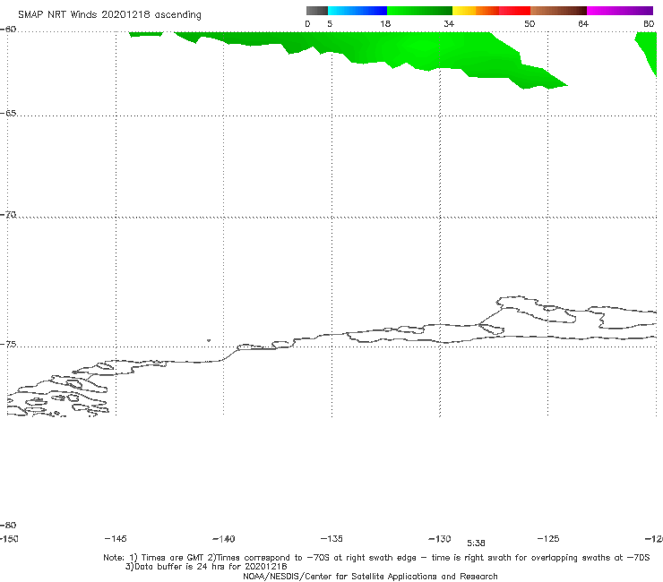The height and width of the screenshot is (582, 663).
Task: Click the NOAA/NESDIS credit line
Action: 370,576
